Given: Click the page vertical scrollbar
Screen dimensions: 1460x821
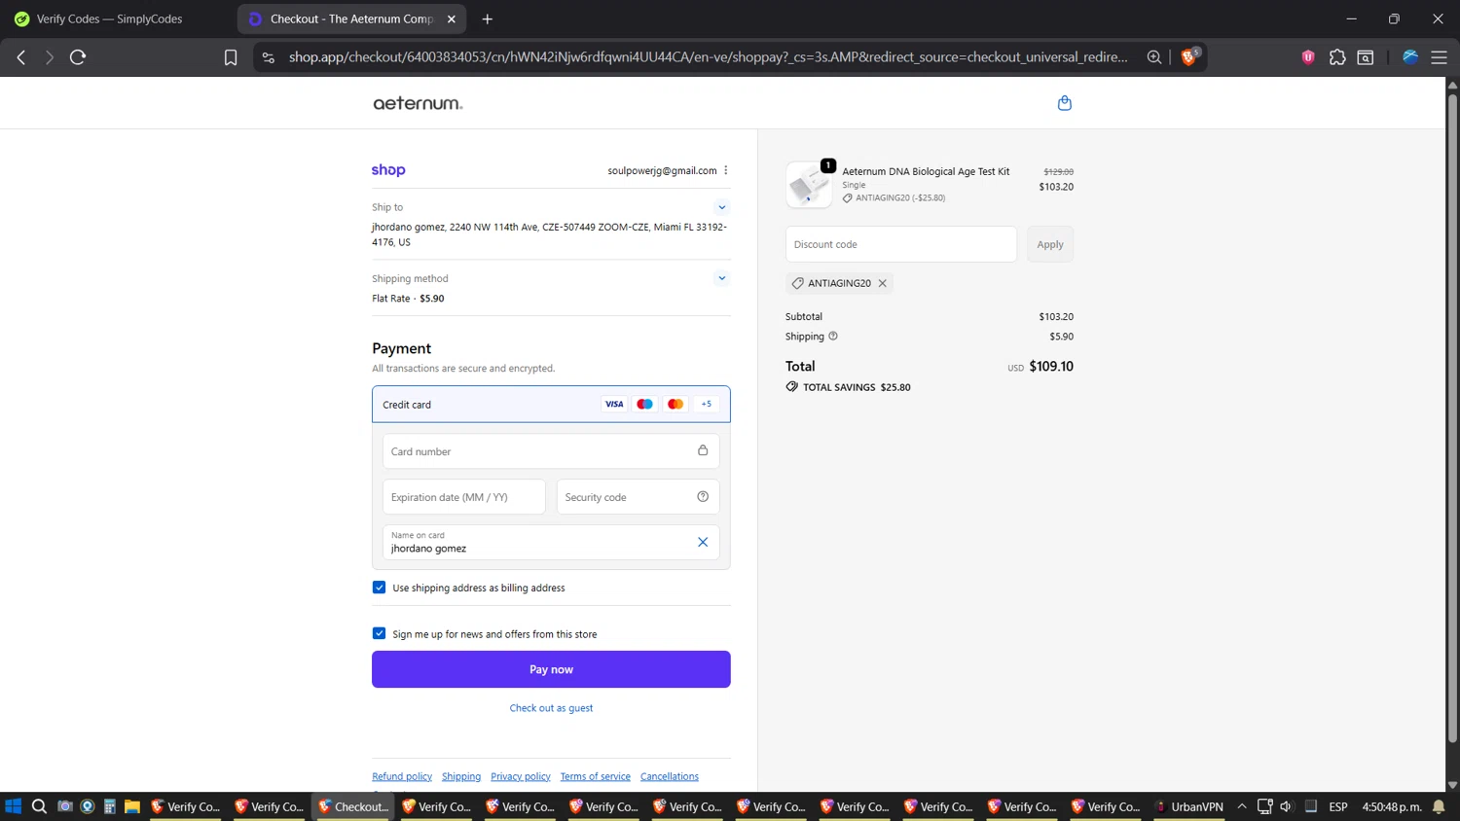Looking at the screenshot, I should (1452, 418).
